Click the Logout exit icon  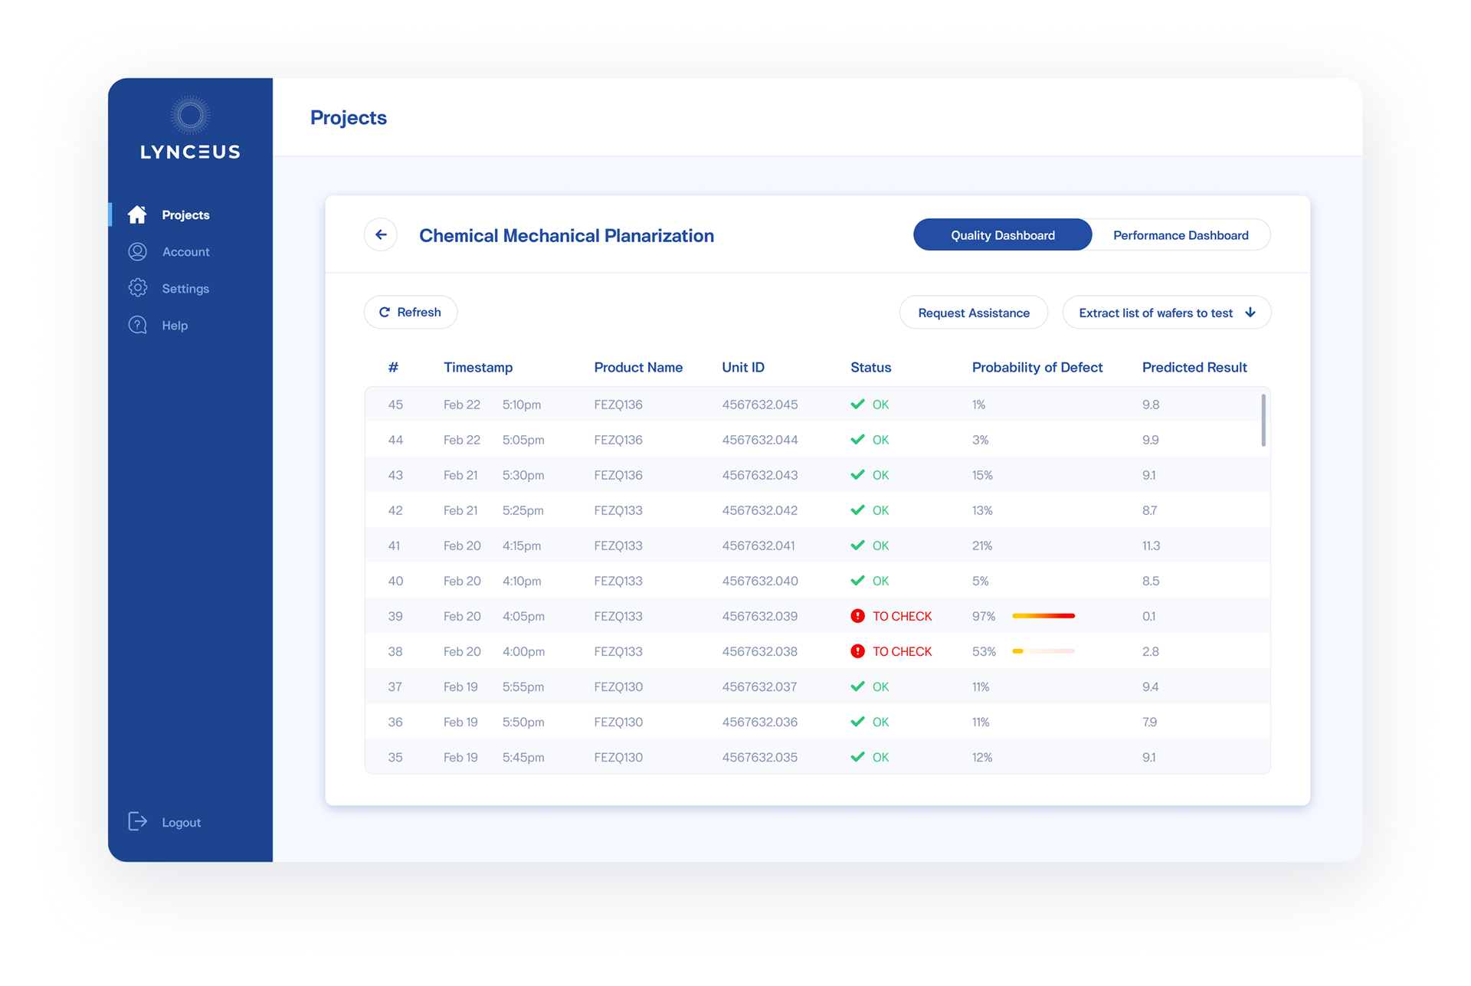pyautogui.click(x=137, y=821)
